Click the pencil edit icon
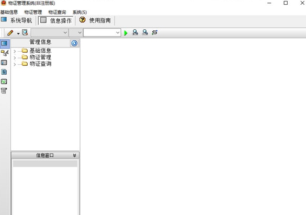This screenshot has height=215, width=306. (10, 33)
